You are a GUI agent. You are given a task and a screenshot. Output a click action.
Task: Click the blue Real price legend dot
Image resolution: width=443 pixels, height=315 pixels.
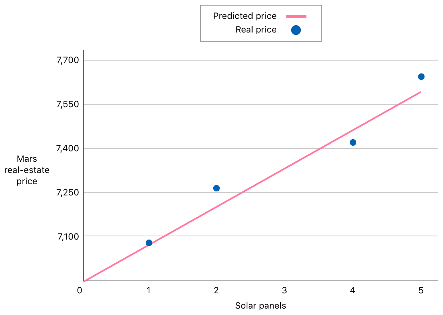[x=296, y=30]
